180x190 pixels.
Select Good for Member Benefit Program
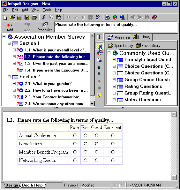(x=96, y=152)
